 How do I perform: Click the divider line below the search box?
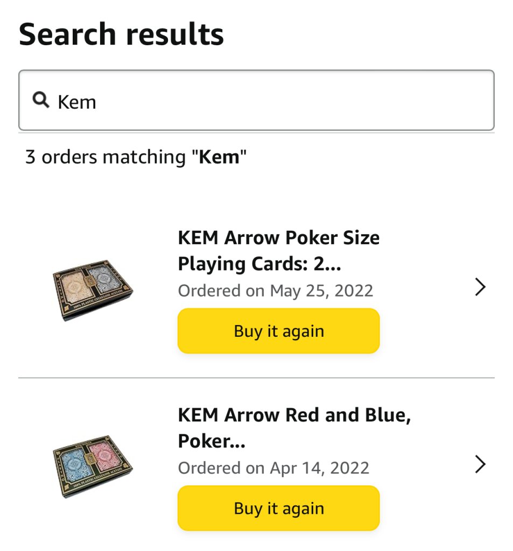[x=256, y=133]
